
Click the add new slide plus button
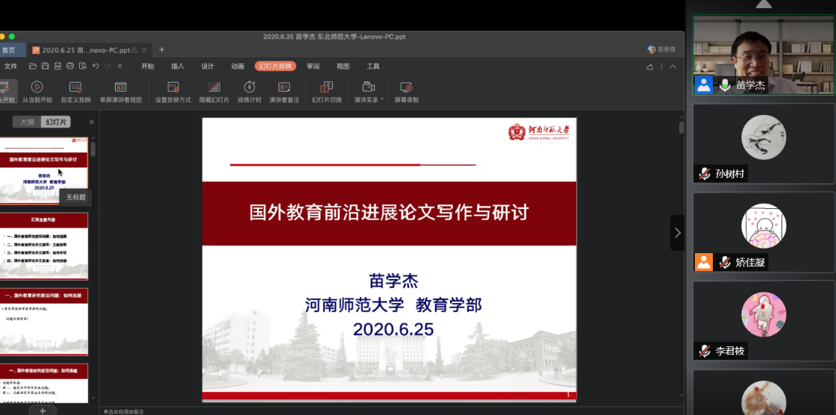click(x=43, y=410)
